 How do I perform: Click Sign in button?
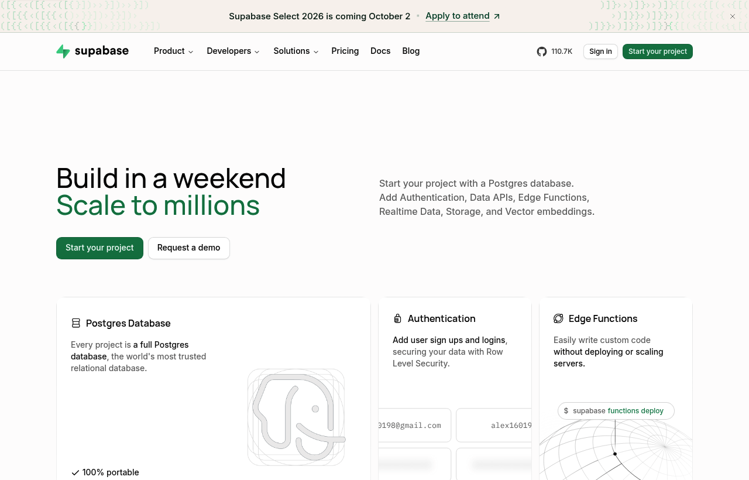600,52
